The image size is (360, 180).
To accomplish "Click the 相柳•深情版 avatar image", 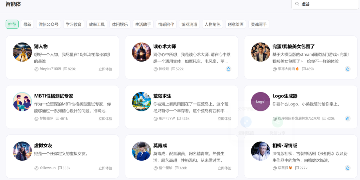I will point(261,151).
